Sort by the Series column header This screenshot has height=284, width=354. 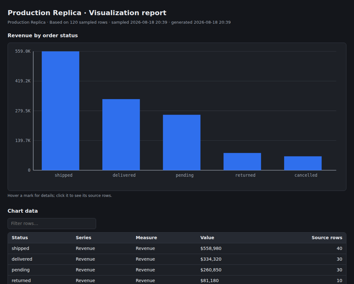coord(83,238)
